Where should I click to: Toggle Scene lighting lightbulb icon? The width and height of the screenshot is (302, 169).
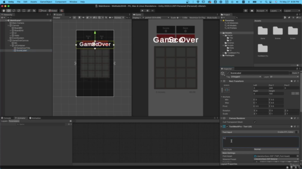(79, 18)
